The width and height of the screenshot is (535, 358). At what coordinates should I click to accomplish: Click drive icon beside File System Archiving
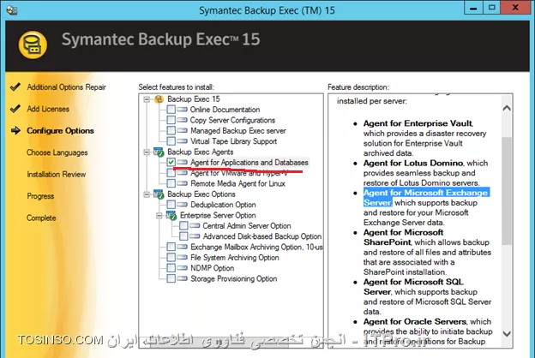click(183, 258)
